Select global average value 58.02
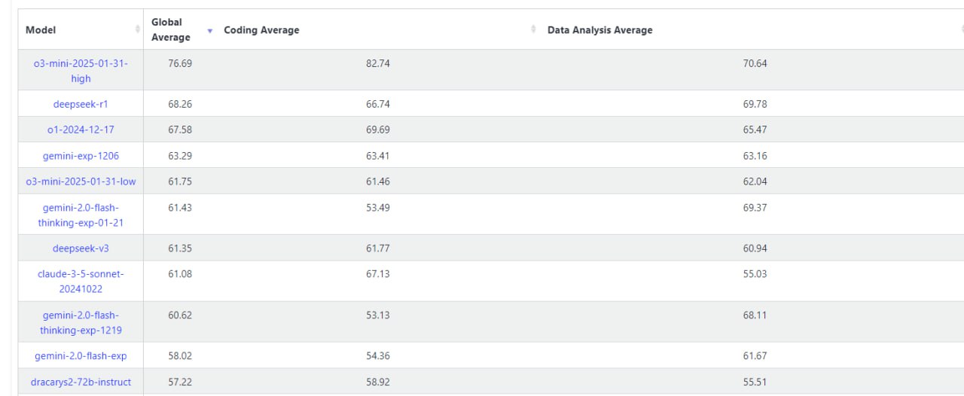964x396 pixels. (180, 355)
